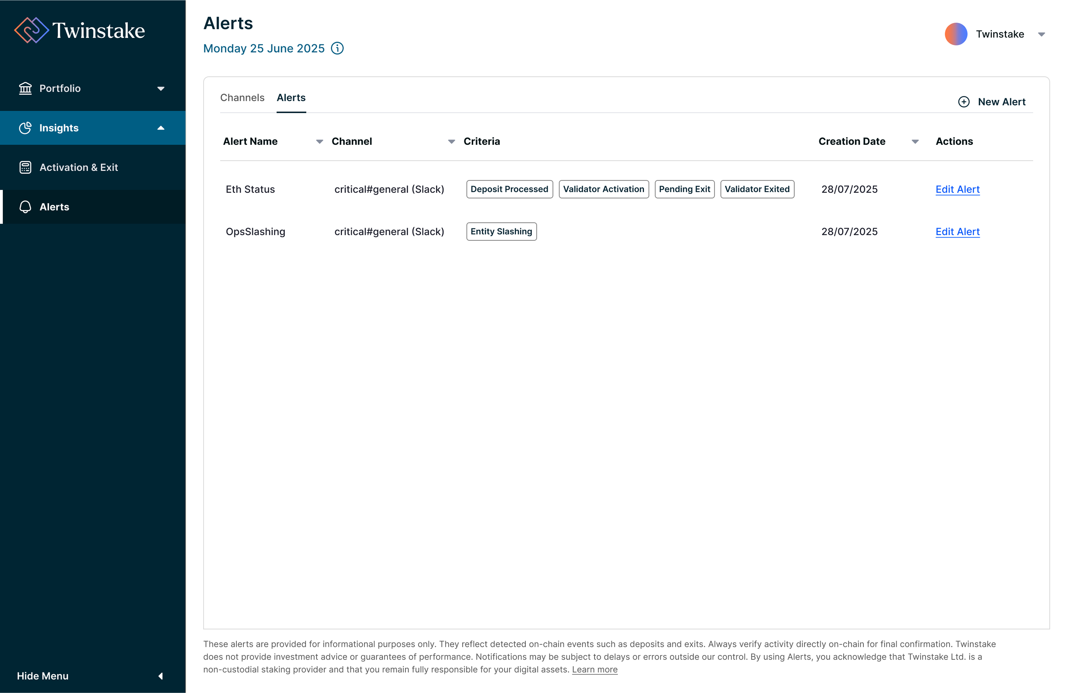Click the Eth Status alert name
Screen dimensions: 1067x693
[x=250, y=189]
